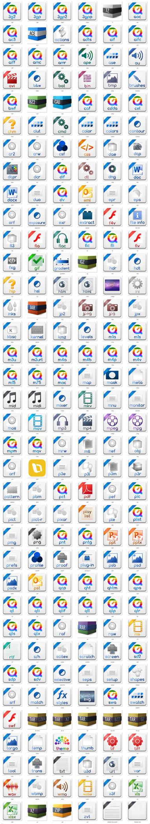Click the plug-in file icon

[87, 560]
